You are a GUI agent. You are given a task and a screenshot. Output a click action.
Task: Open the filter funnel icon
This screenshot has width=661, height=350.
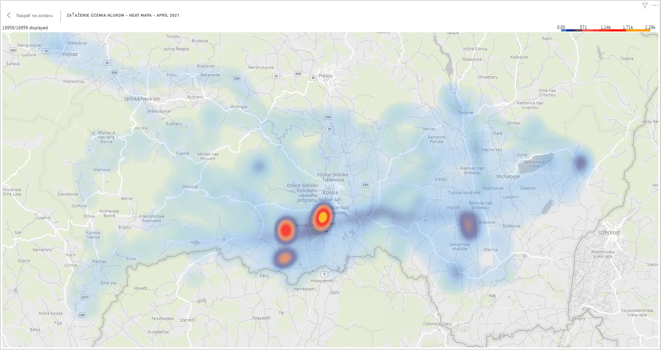pos(645,6)
